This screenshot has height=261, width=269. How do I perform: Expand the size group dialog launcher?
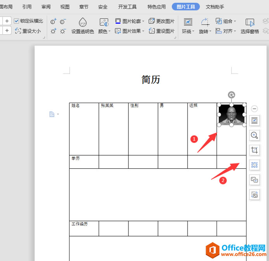44,37
